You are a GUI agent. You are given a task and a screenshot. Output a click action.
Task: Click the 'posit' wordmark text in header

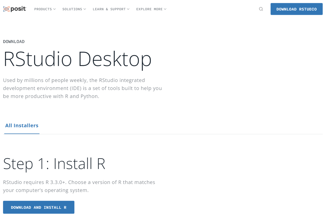click(x=18, y=9)
